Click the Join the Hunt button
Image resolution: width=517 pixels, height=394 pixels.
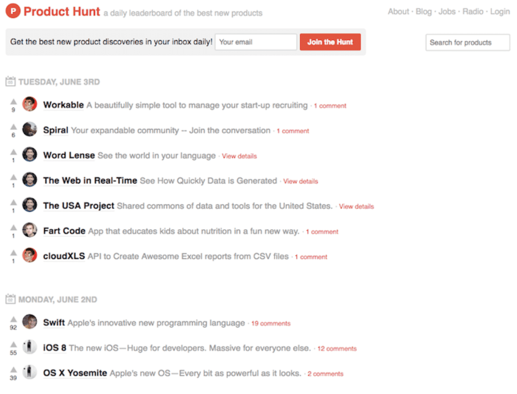tap(330, 42)
